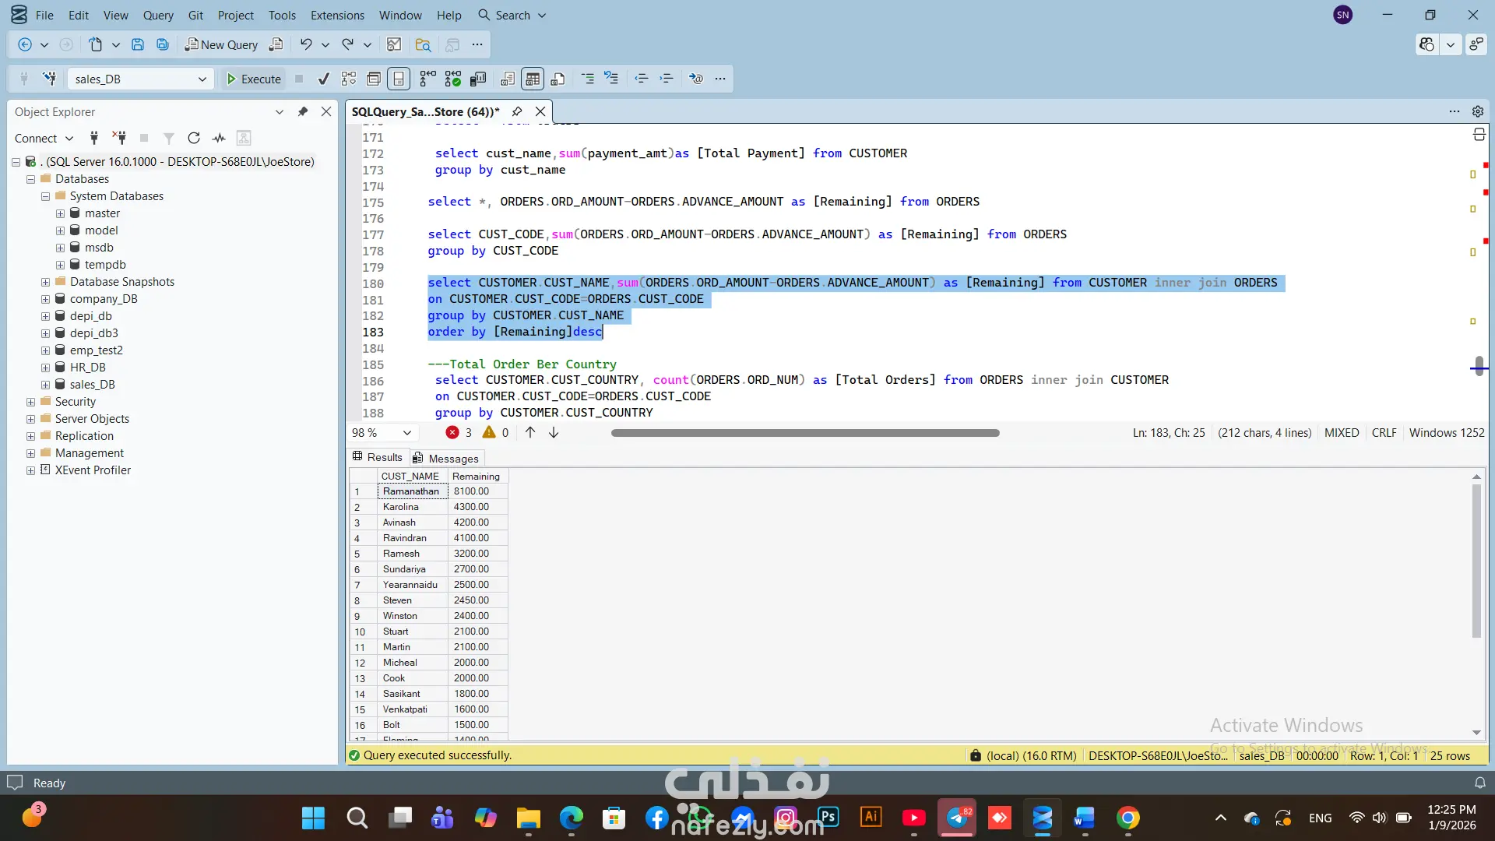1495x841 pixels.
Task: Open Telegram from the taskbar
Action: click(x=956, y=818)
